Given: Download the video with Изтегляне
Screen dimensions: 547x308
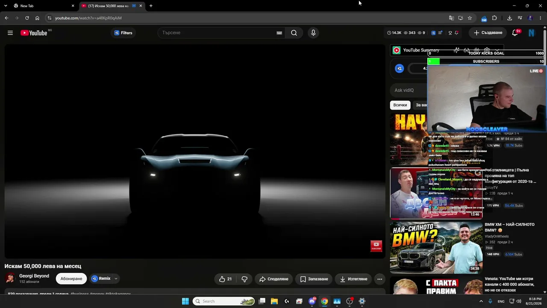Looking at the screenshot, I should coord(353,279).
